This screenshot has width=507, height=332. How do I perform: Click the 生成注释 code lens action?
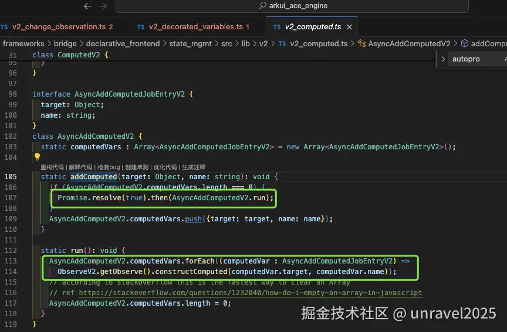tap(194, 167)
